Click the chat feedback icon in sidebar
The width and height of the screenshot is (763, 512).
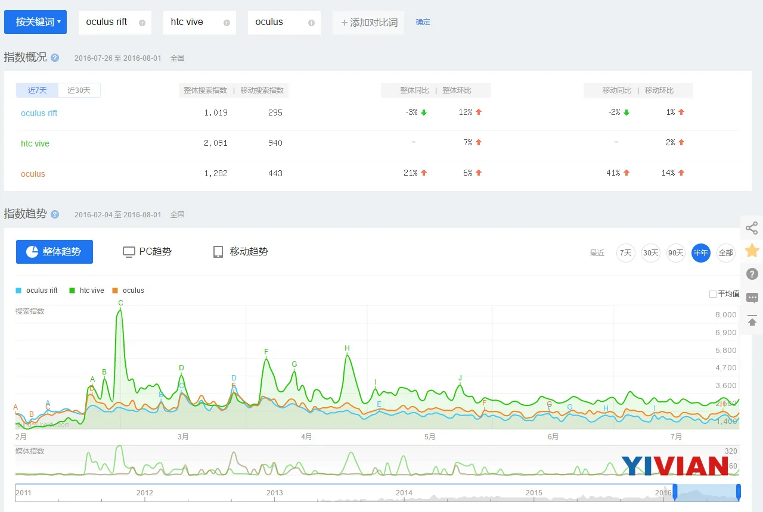pos(752,298)
